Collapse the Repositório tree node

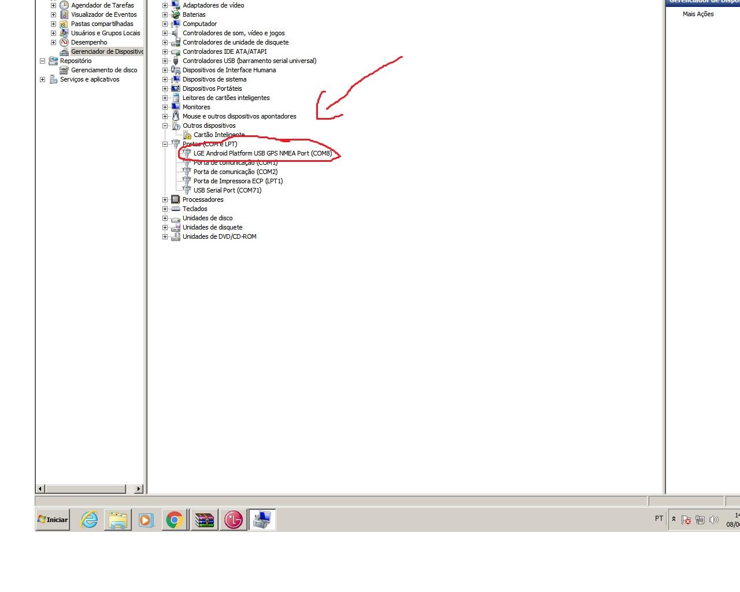coord(42,61)
